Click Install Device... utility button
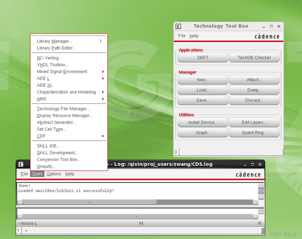This screenshot has width=302, height=239. 203,122
